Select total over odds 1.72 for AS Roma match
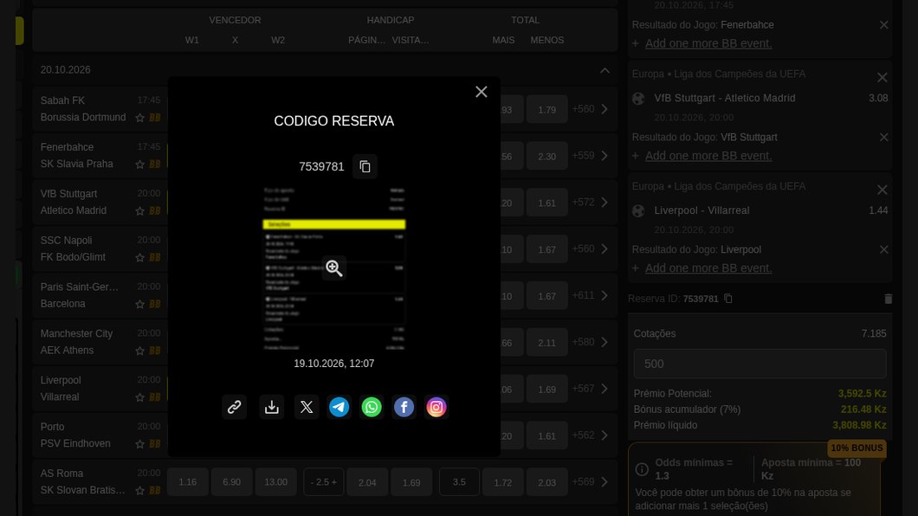Screen dimensions: 918x516 coord(503,482)
